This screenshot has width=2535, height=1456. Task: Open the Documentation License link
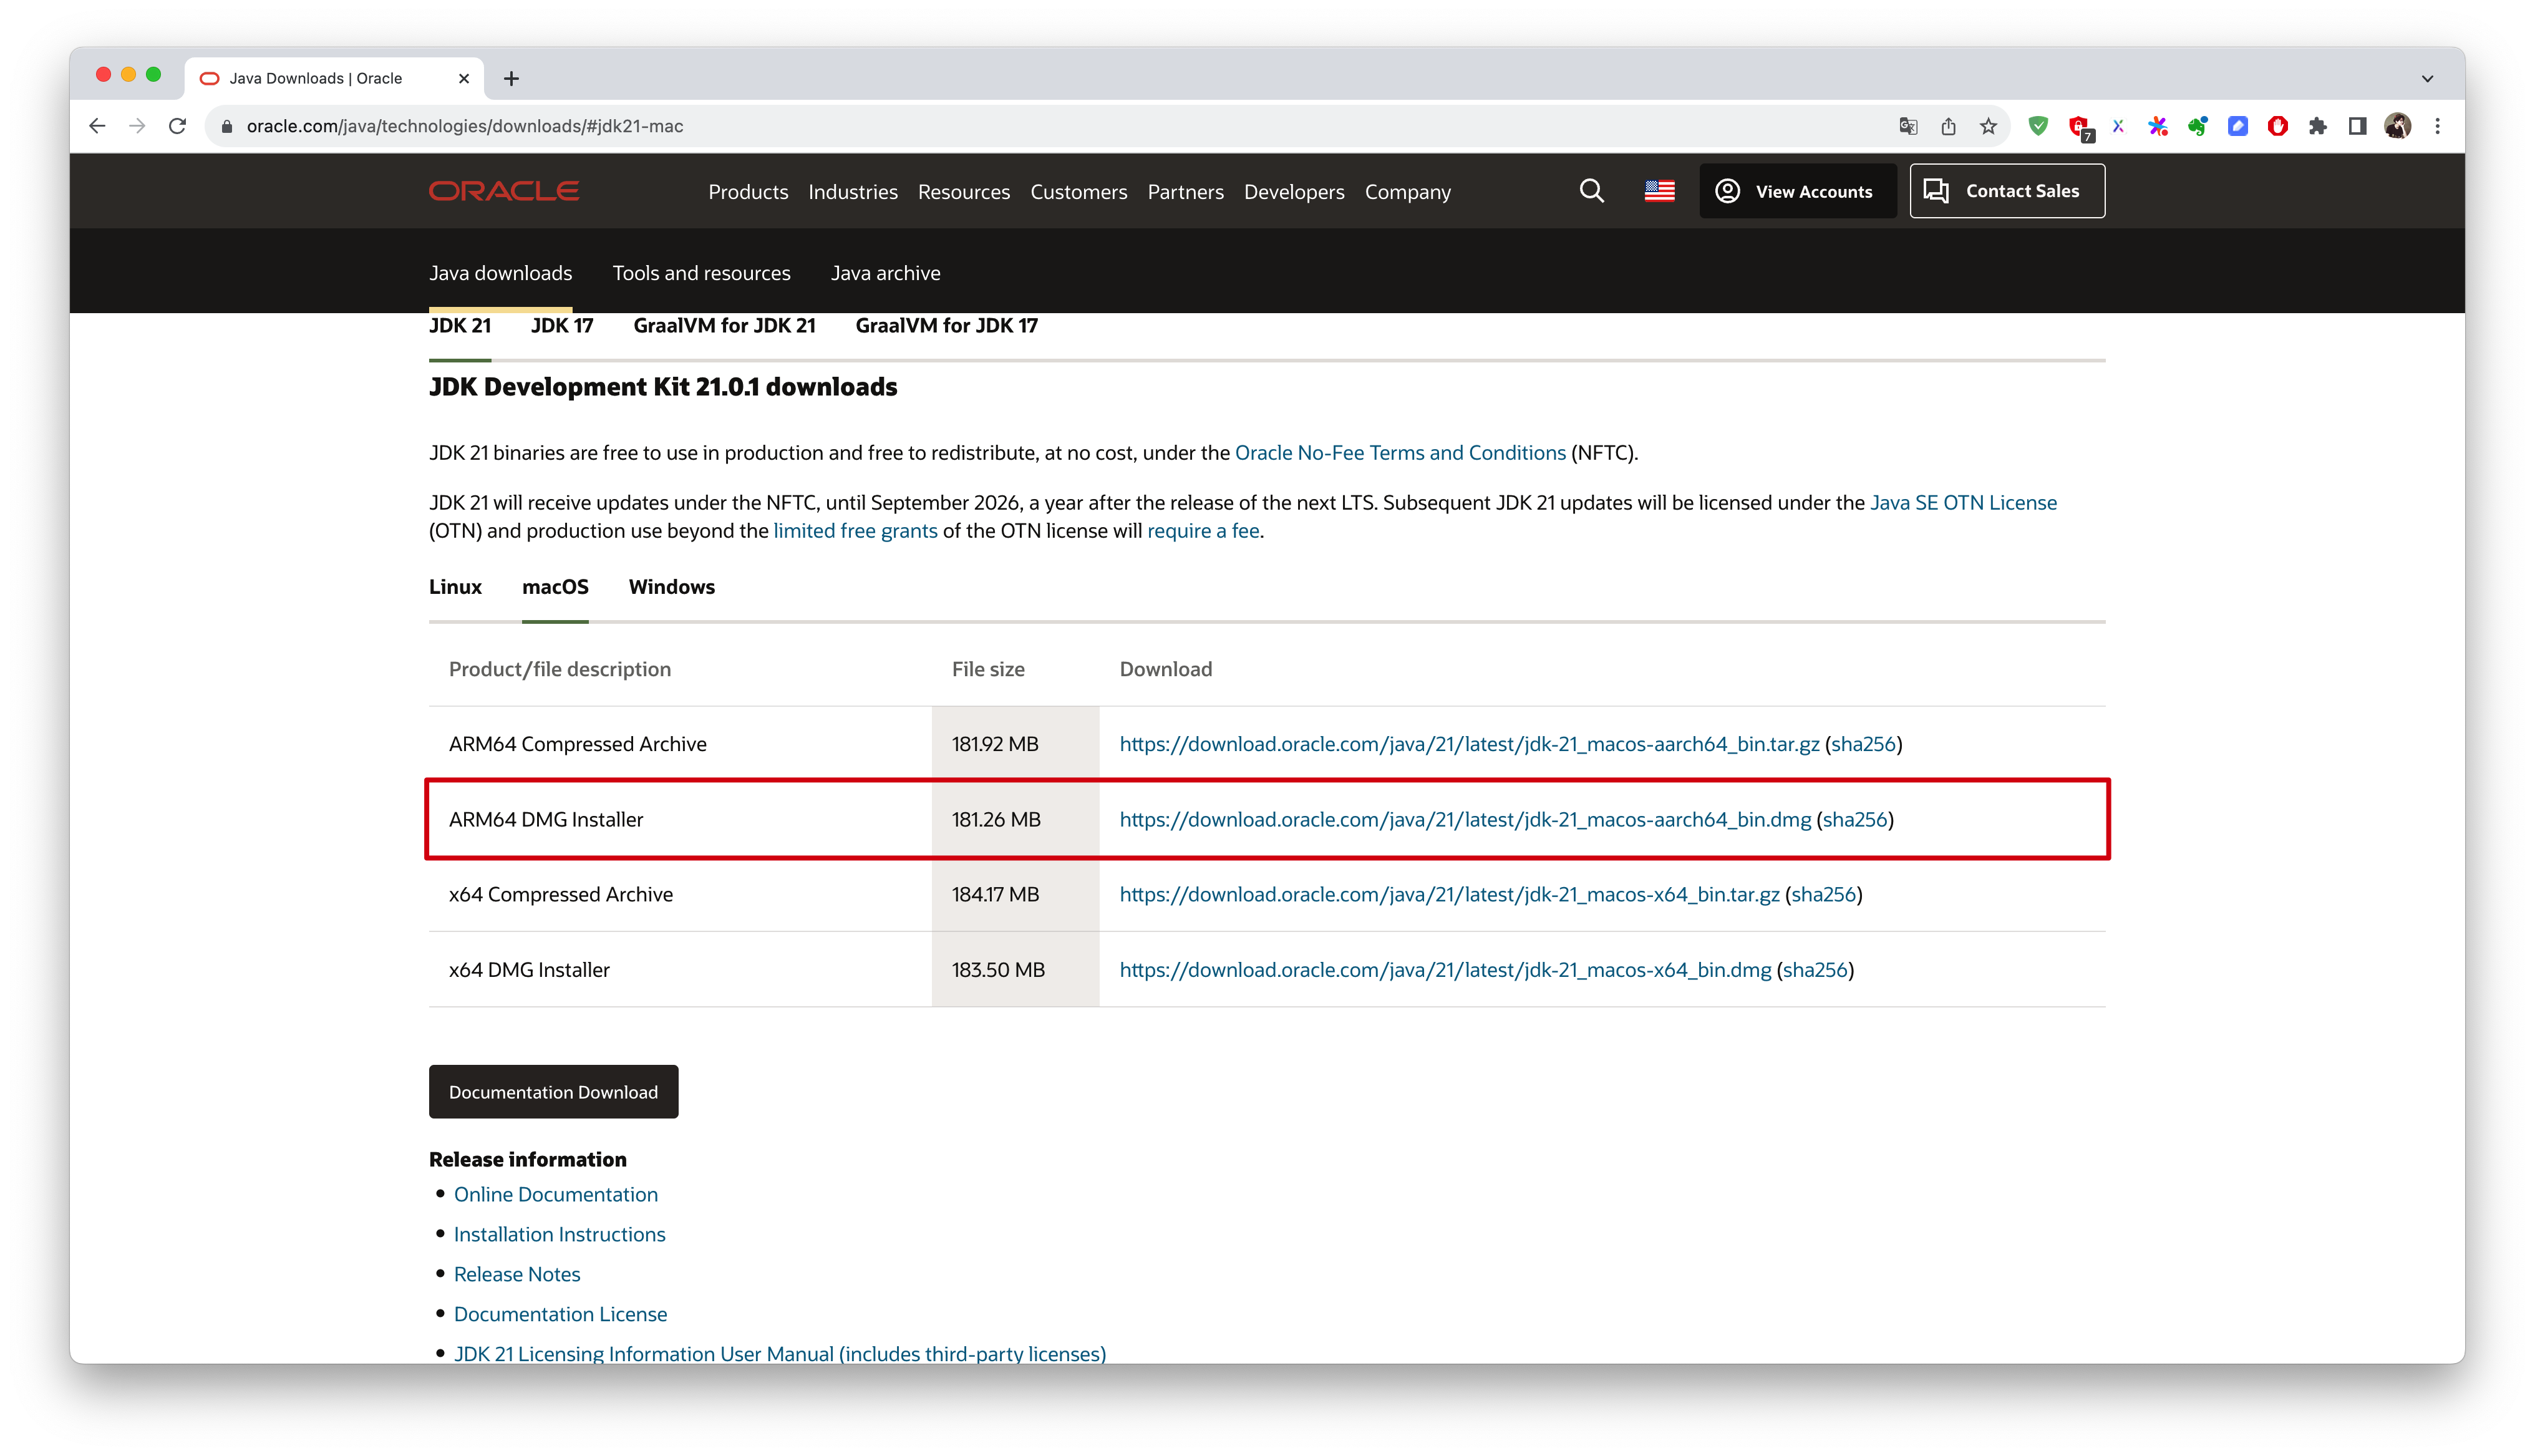point(561,1314)
